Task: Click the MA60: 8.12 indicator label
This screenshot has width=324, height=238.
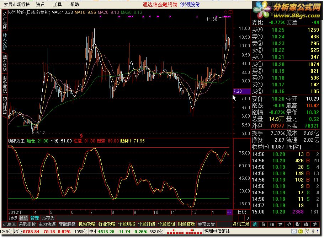Action: coord(132,12)
